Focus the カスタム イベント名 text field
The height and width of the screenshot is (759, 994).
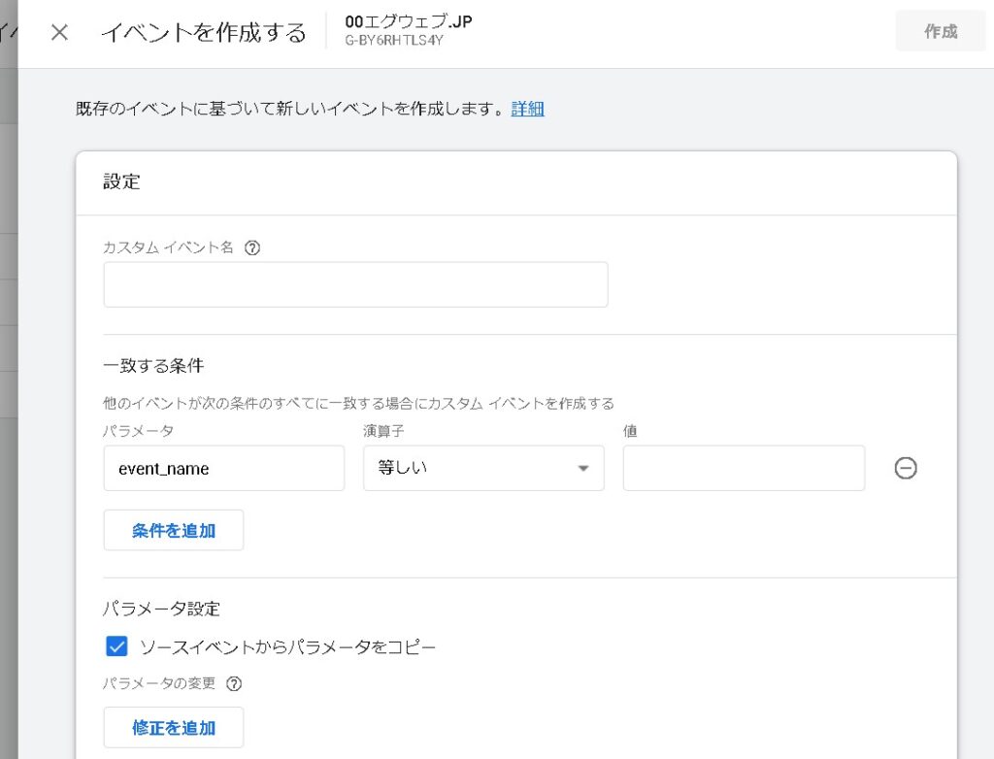[x=355, y=284]
